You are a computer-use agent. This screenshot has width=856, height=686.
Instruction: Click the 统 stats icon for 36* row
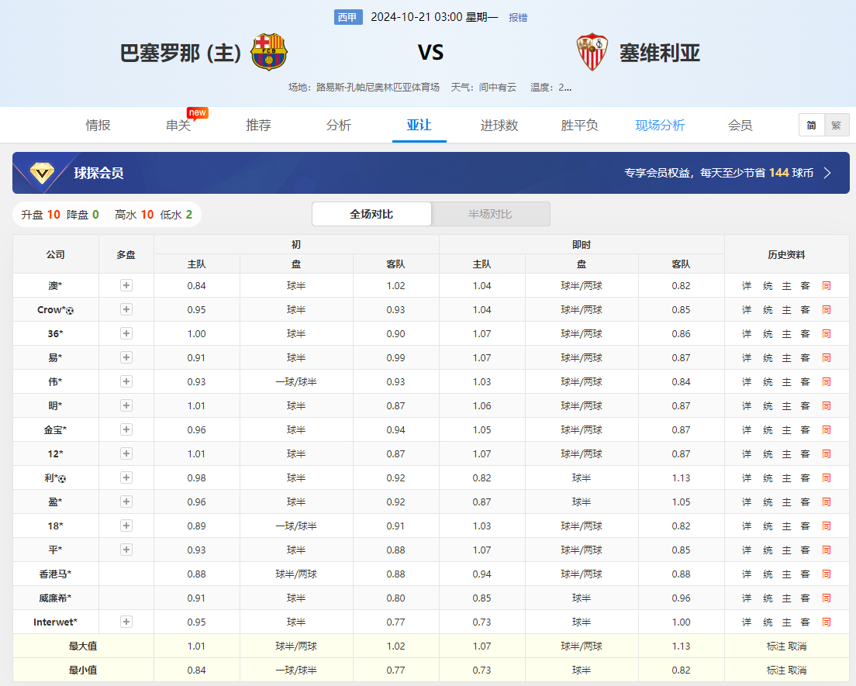[x=768, y=334]
